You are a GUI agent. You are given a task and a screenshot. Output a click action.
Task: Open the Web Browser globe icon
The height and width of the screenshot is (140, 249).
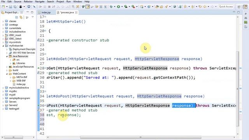[x=175, y=7]
